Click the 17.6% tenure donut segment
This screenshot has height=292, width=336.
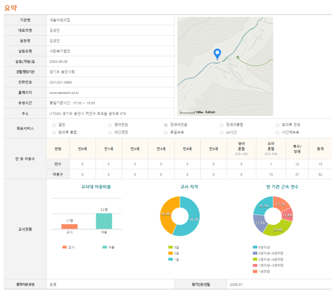click(260, 223)
